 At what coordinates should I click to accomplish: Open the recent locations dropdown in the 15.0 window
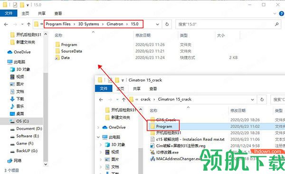click(x=22, y=24)
